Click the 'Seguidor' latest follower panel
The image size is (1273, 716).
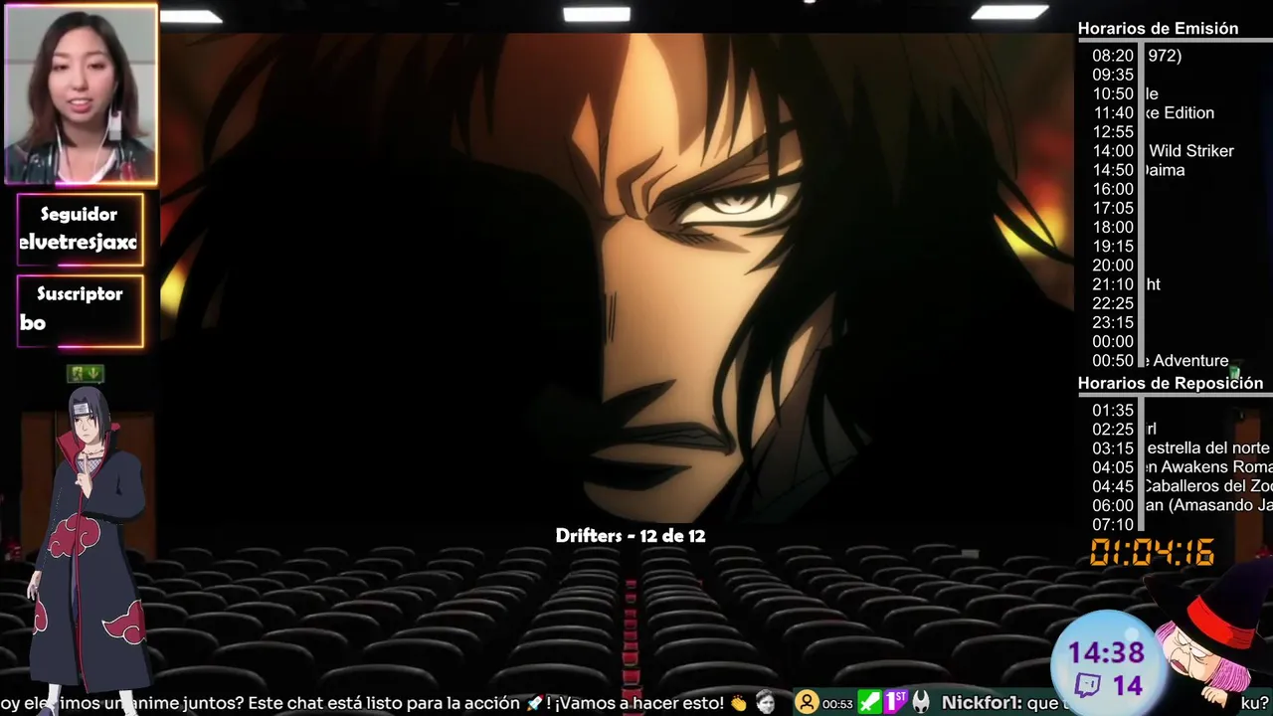click(x=81, y=230)
